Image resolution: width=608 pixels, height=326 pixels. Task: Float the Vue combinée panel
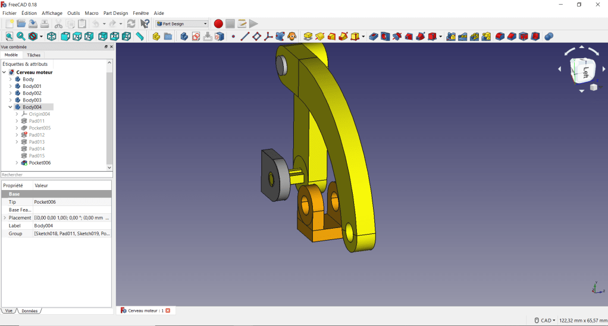(x=106, y=46)
